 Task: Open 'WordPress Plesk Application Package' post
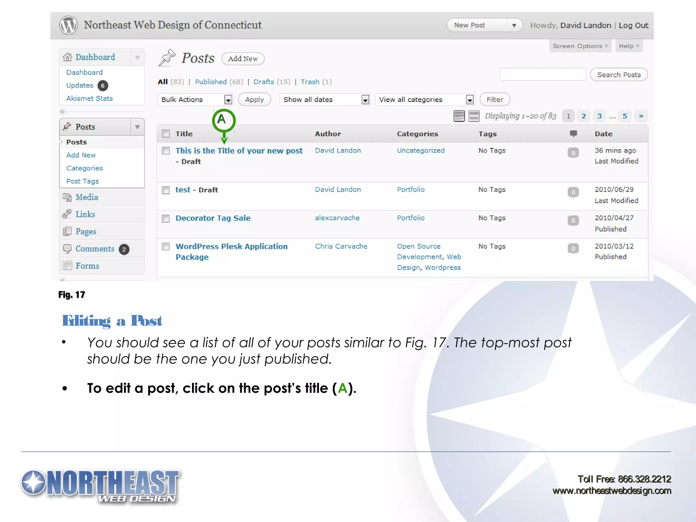231,252
